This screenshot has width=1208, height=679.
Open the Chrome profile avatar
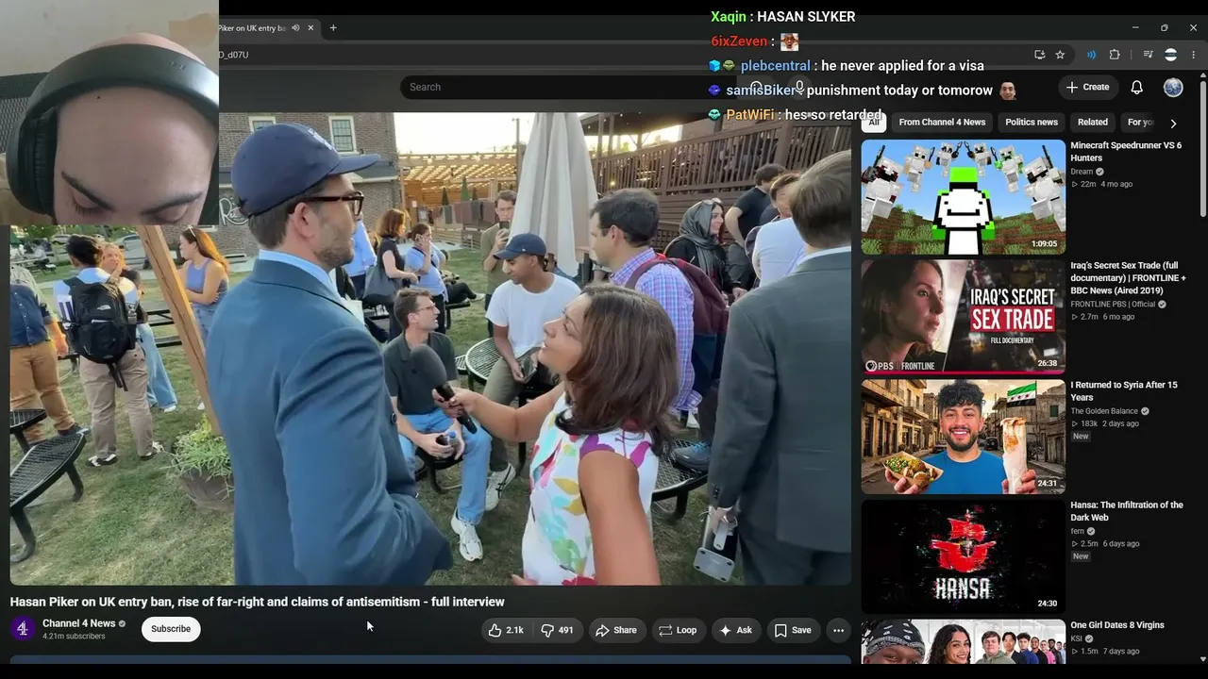(x=1170, y=55)
